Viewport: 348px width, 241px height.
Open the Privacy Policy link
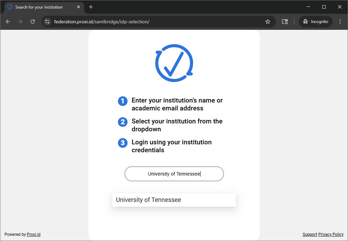pyautogui.click(x=331, y=234)
